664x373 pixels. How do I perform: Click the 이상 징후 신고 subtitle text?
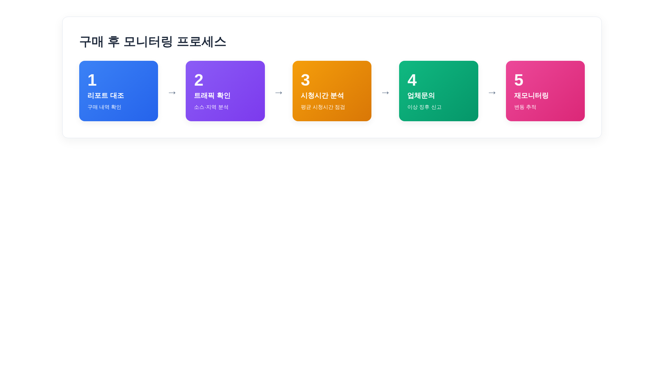coord(425,107)
